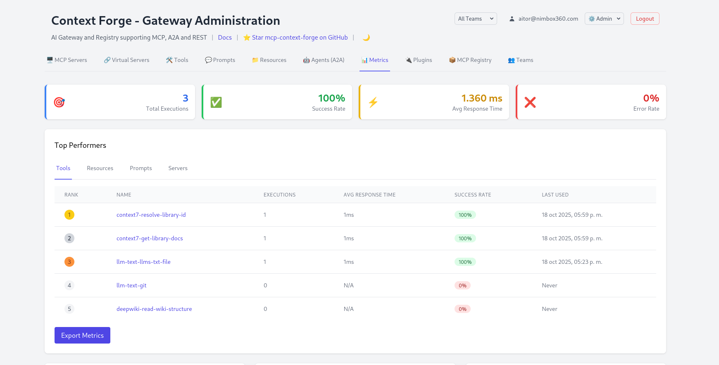Screen dimensions: 719x365
Task: Click the red X Error Rate icon
Action: pos(530,102)
